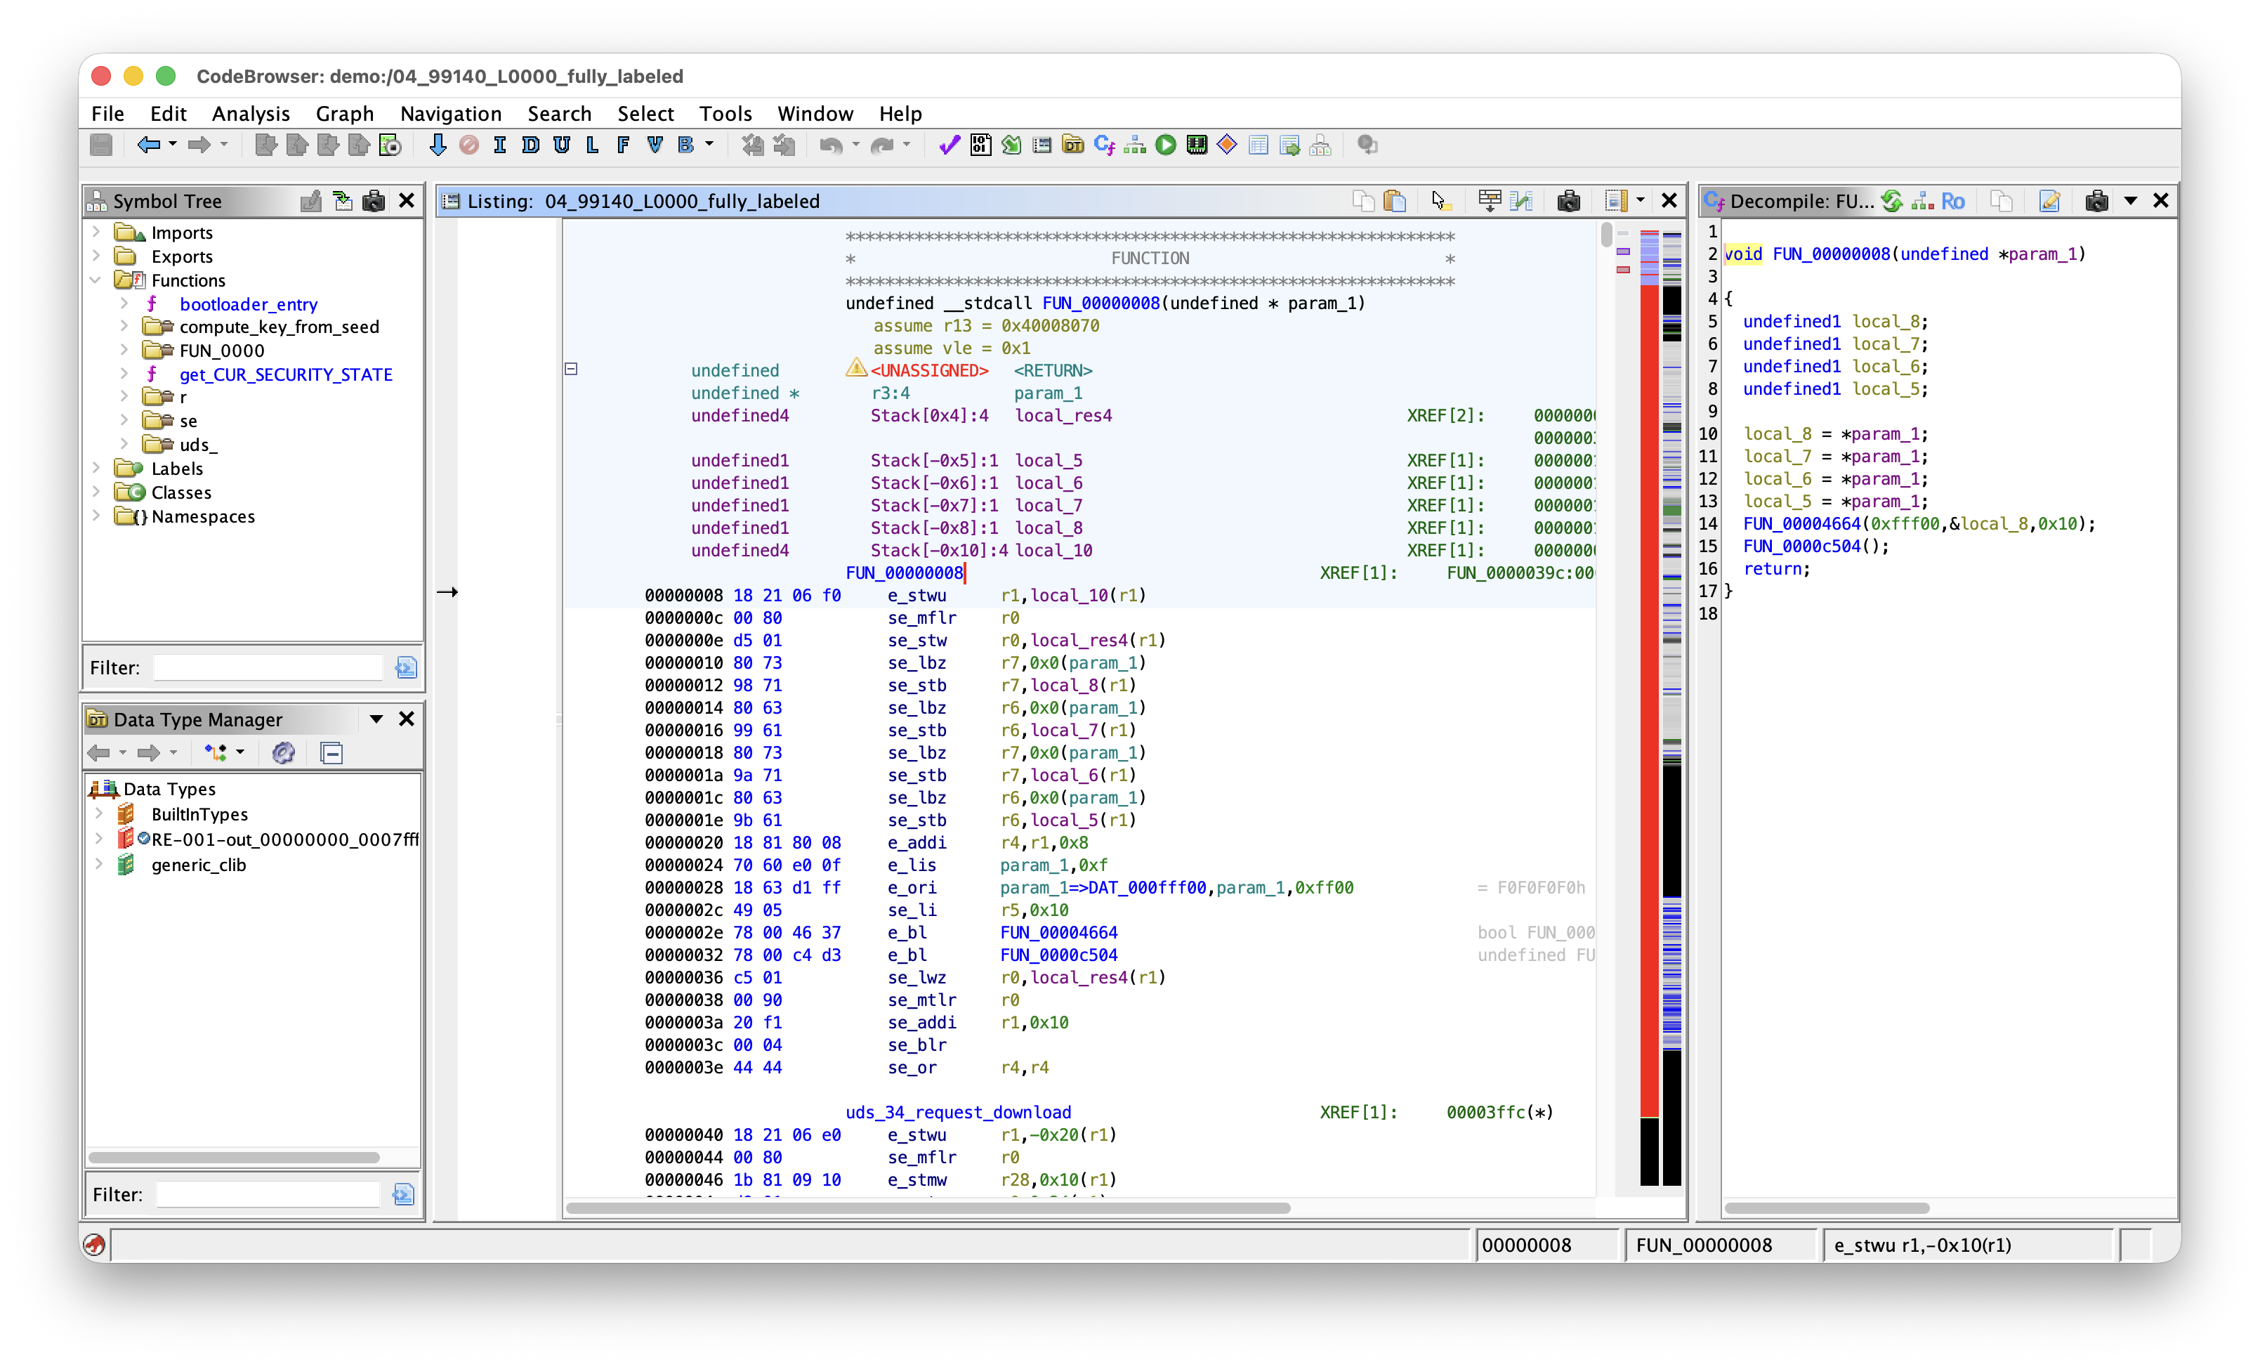Click the Data Type Manager filter field

(268, 1193)
